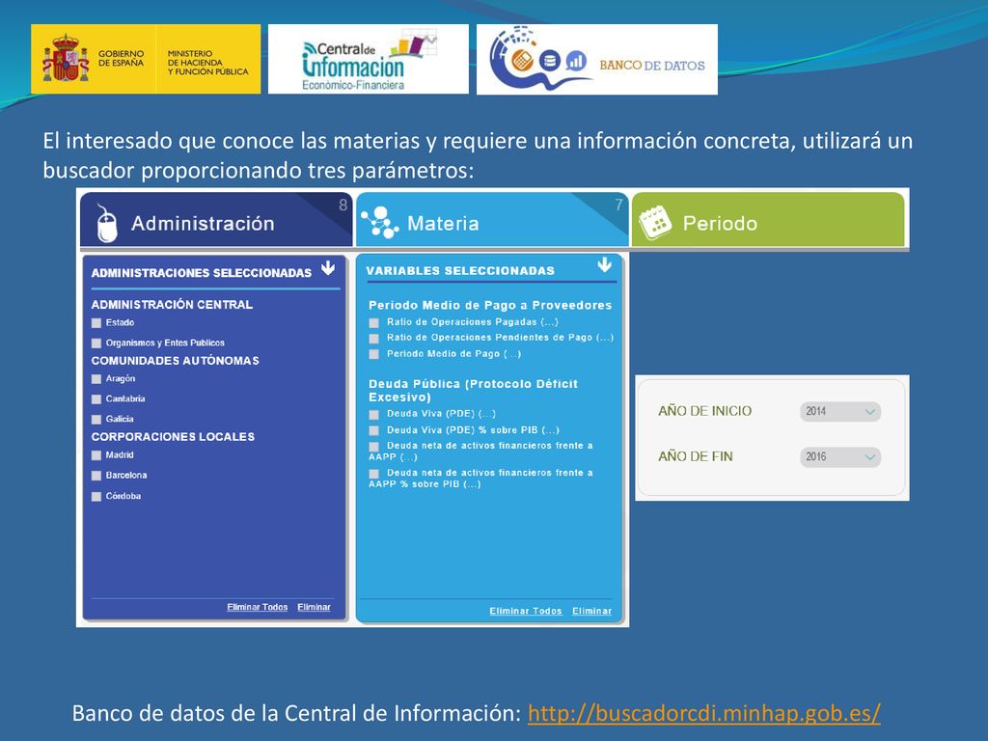The image size is (988, 741).
Task: Open the Periodo tab
Action: click(x=768, y=219)
